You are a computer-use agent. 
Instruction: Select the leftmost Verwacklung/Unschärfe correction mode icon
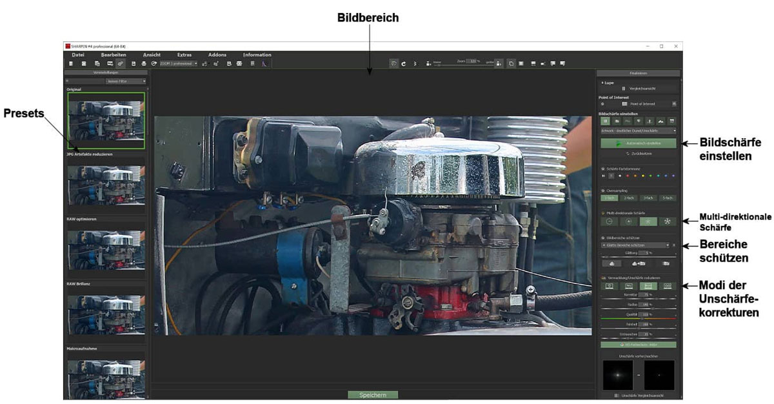(x=609, y=285)
